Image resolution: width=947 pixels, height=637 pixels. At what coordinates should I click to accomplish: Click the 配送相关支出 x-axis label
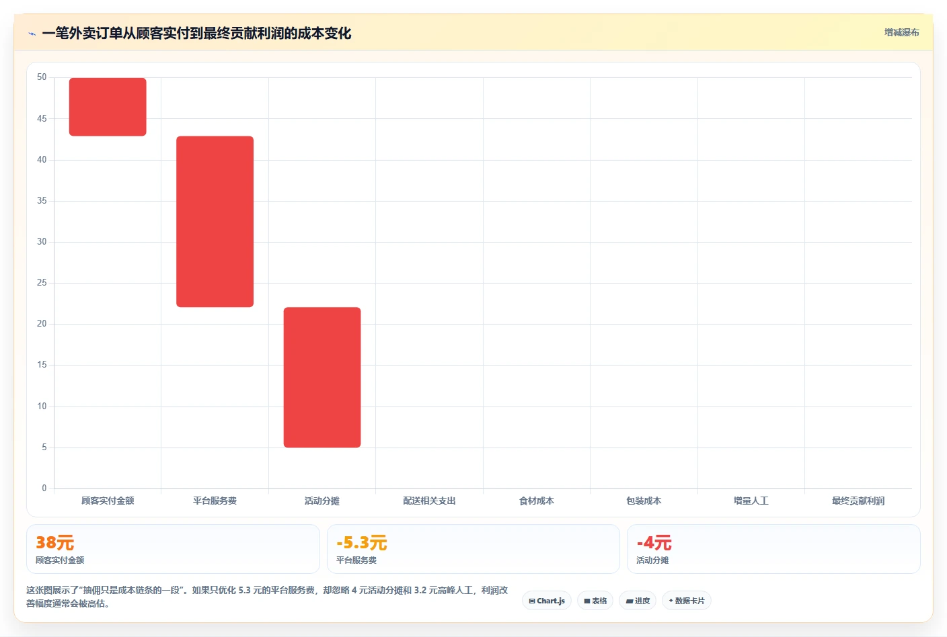[430, 501]
